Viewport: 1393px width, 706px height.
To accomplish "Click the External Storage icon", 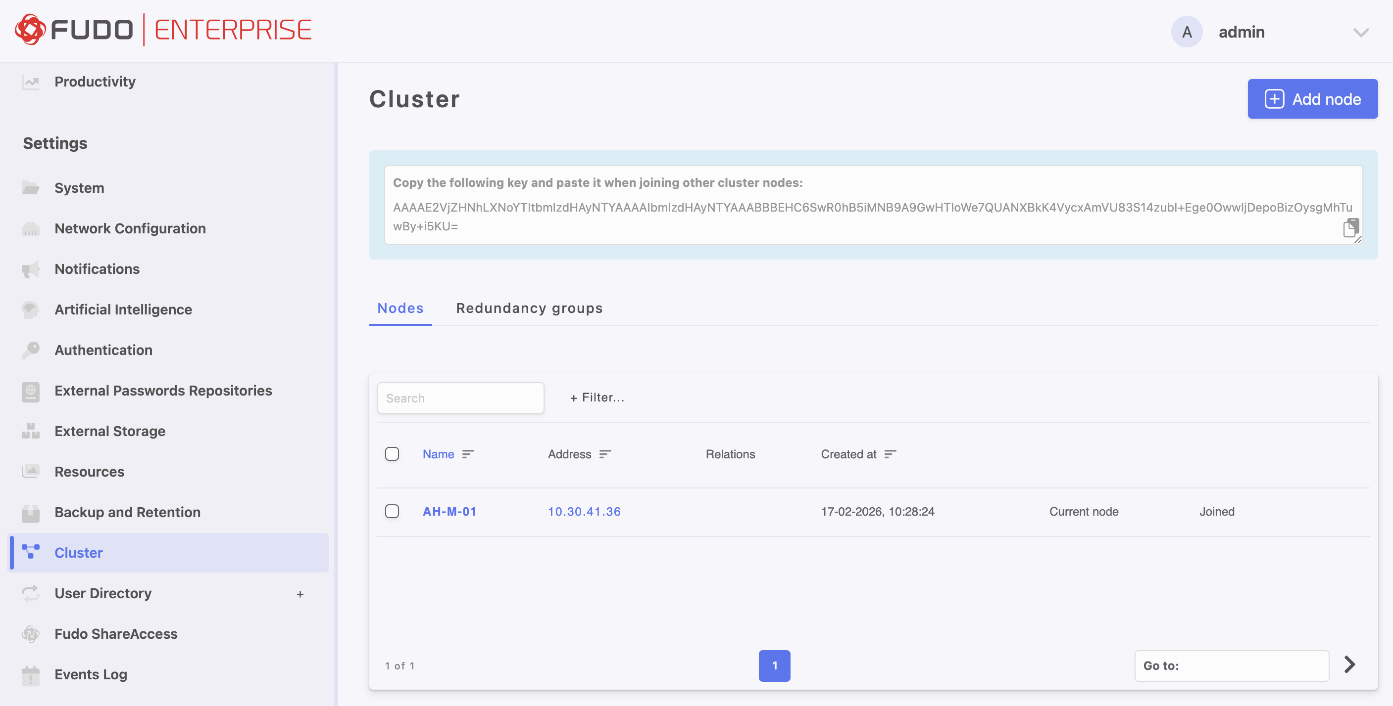I will click(30, 432).
